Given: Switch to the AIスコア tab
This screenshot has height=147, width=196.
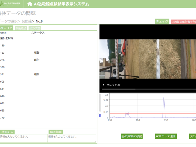Looking at the screenshot, I should click(x=6, y=28).
